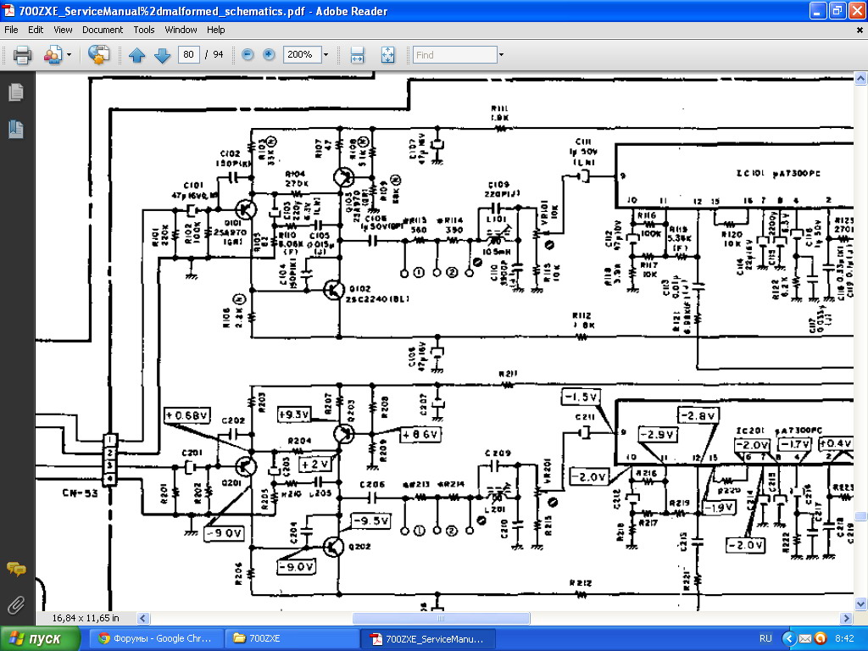Image resolution: width=868 pixels, height=651 pixels.
Task: Open the Pages panel in left sidebar
Action: [15, 92]
